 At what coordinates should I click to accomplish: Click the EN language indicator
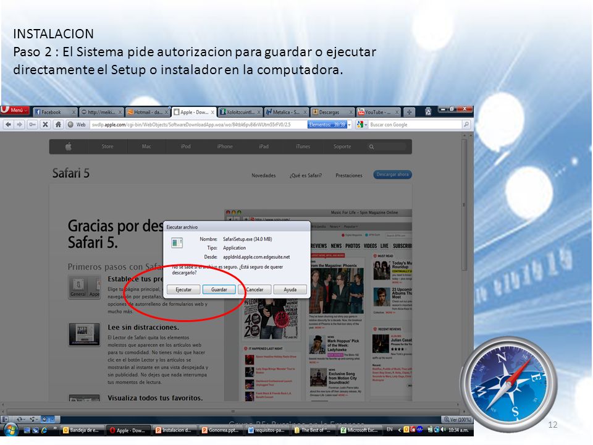(390, 430)
